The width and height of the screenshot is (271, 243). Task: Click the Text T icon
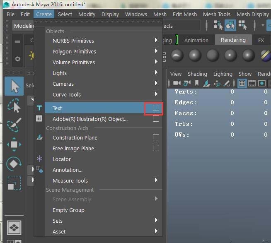click(x=39, y=108)
